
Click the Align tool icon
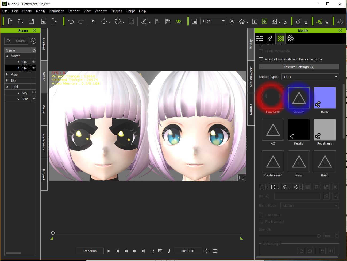pos(158,21)
